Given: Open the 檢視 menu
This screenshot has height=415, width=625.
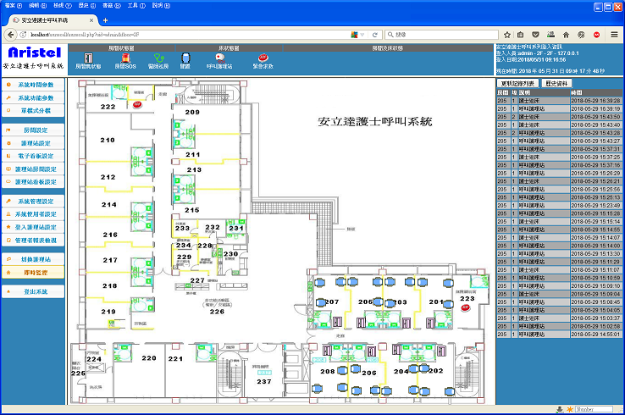Looking at the screenshot, I should 62,6.
